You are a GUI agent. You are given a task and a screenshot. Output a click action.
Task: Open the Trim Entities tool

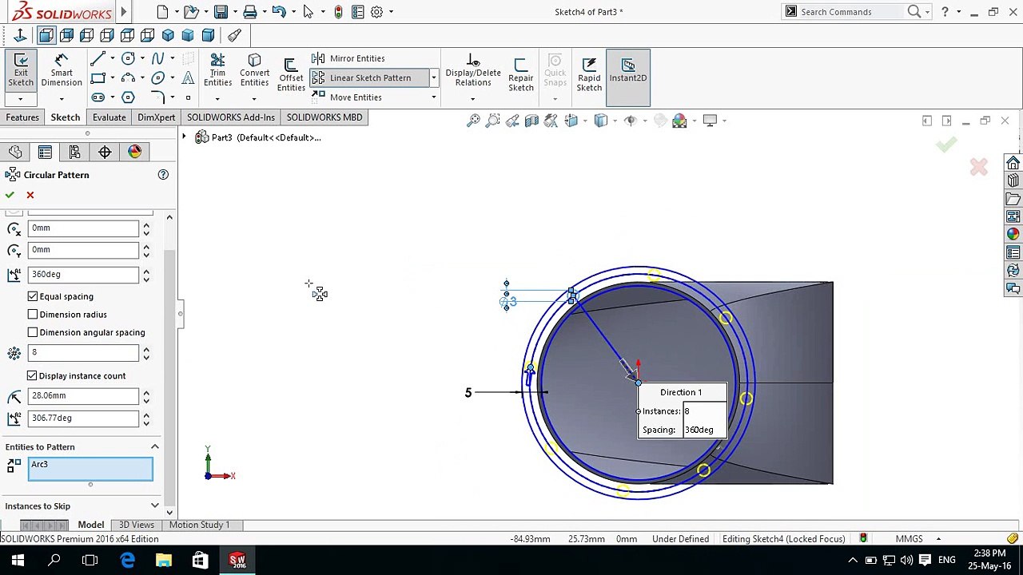click(217, 71)
